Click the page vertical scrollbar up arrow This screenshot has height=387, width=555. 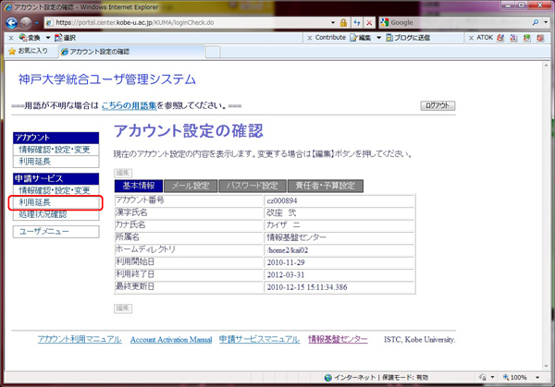(x=546, y=66)
